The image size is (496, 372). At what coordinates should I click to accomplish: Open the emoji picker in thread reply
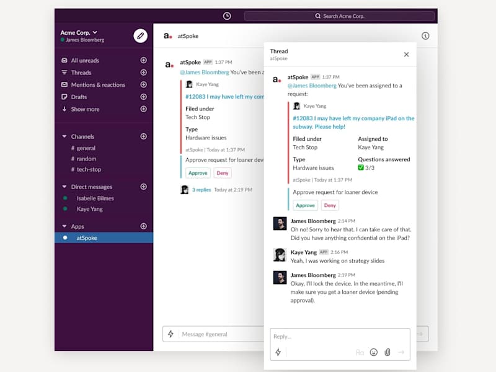coord(374,352)
